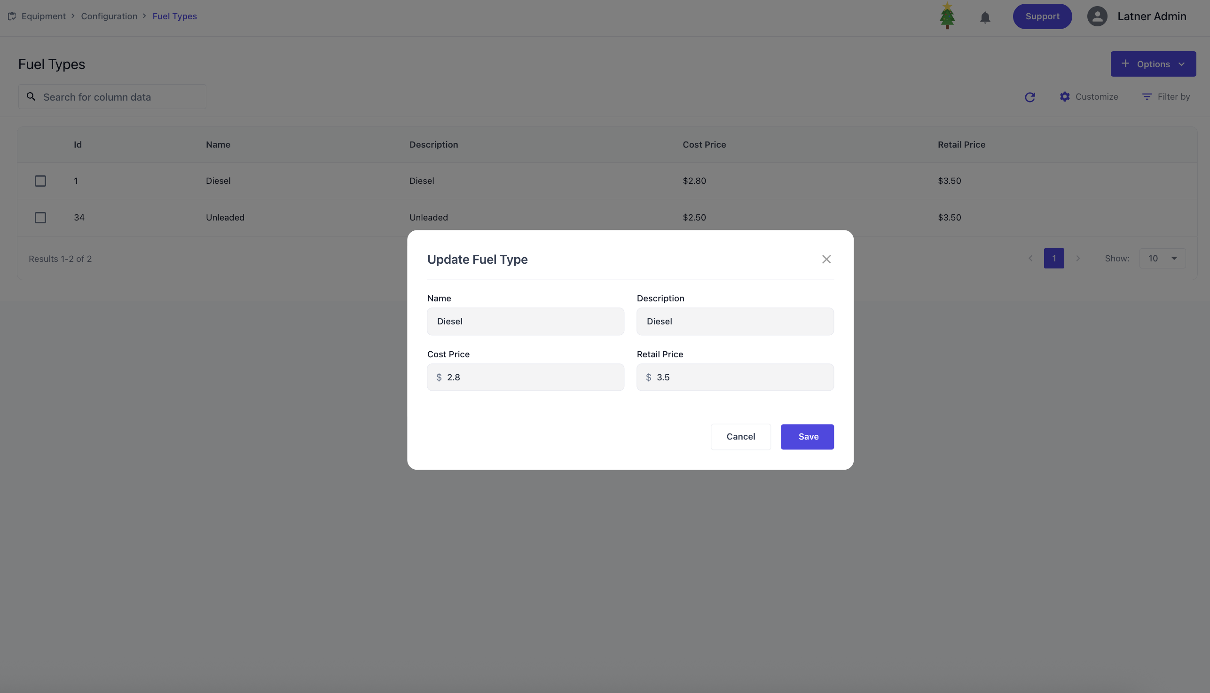Click the Christmas tree icon
This screenshot has width=1210, height=693.
pyautogui.click(x=947, y=16)
